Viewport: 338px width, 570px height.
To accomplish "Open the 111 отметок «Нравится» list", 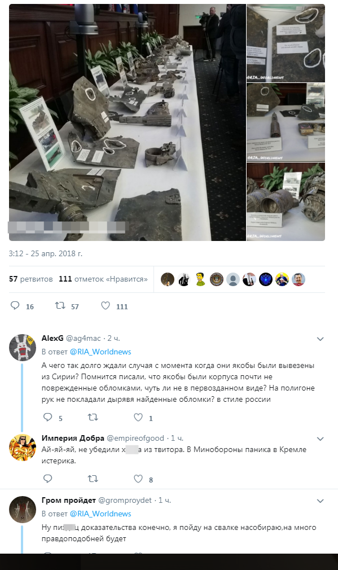I will pos(103,279).
